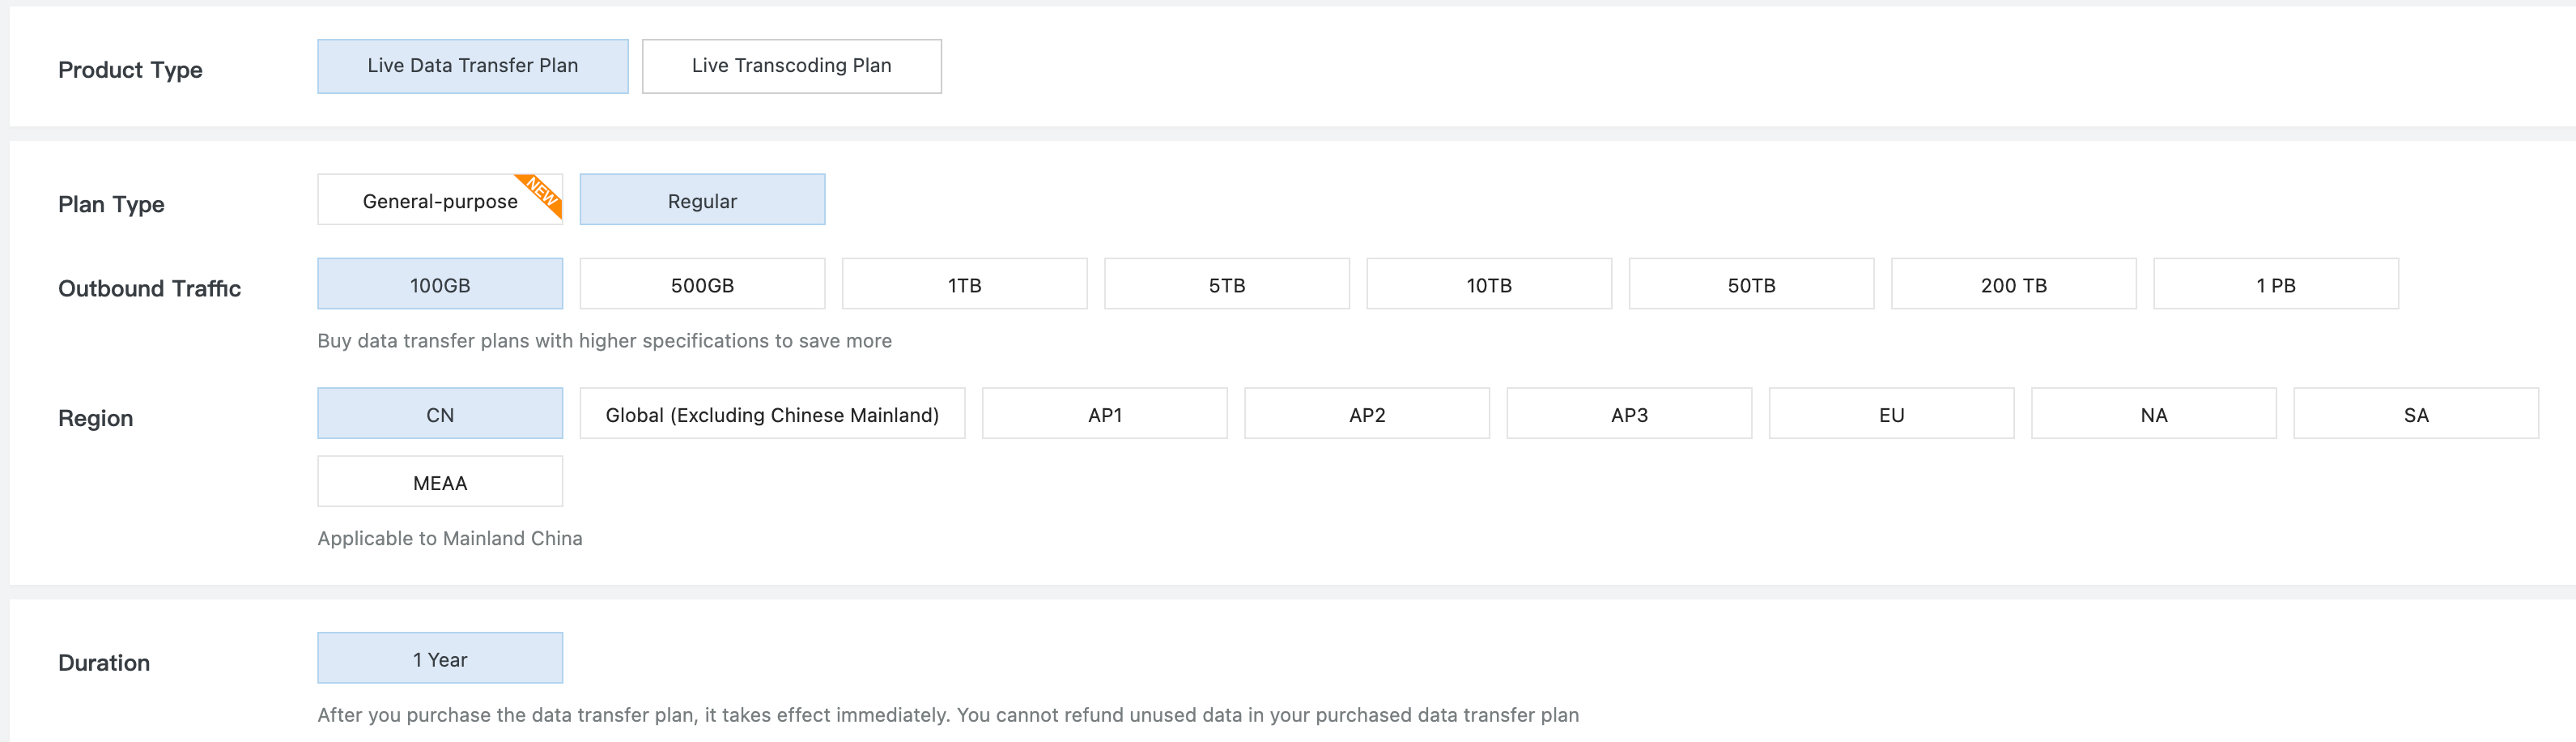Select the AP1 region
Image resolution: width=2576 pixels, height=742 pixels.
click(1104, 414)
